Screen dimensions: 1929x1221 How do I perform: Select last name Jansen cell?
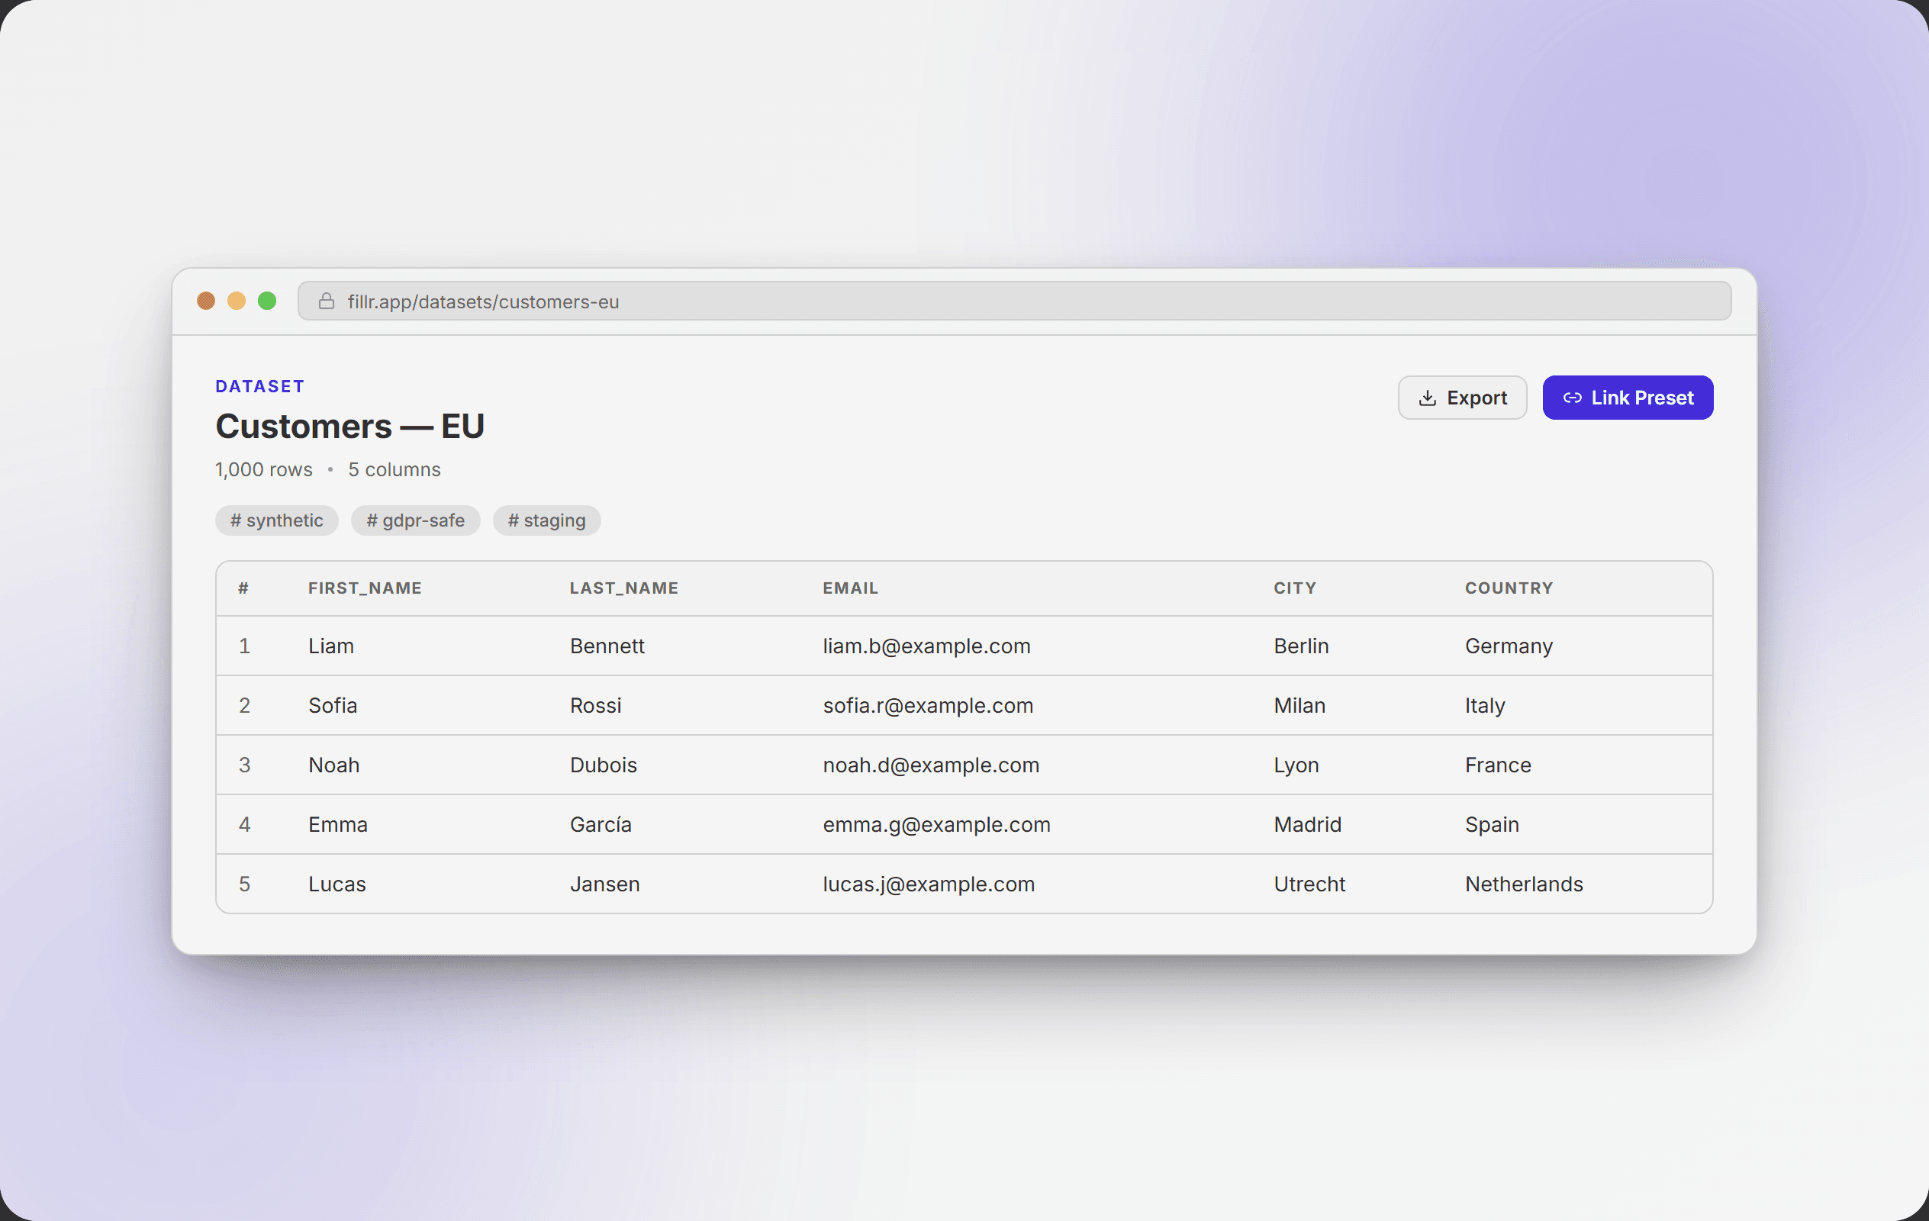point(605,884)
